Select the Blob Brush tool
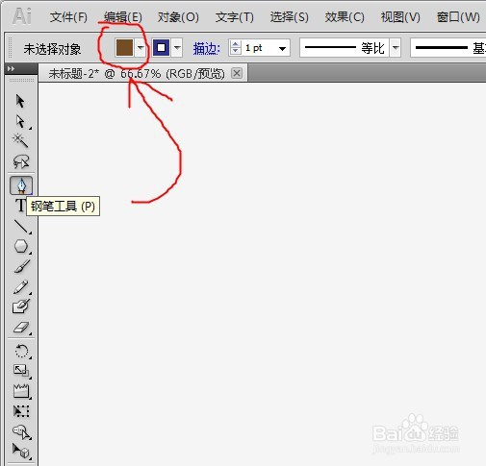Image resolution: width=486 pixels, height=466 pixels. [x=21, y=307]
